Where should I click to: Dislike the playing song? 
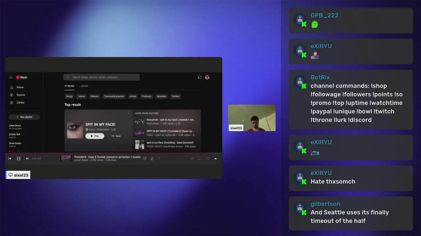(x=145, y=159)
